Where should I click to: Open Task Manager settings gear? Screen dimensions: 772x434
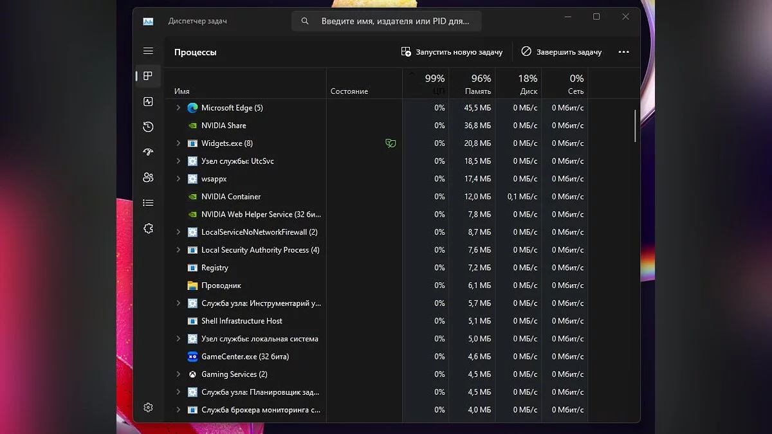pos(148,407)
